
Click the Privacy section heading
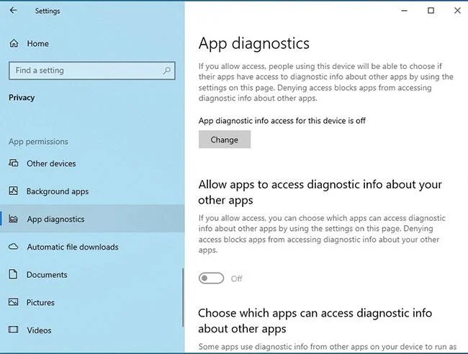(x=22, y=98)
